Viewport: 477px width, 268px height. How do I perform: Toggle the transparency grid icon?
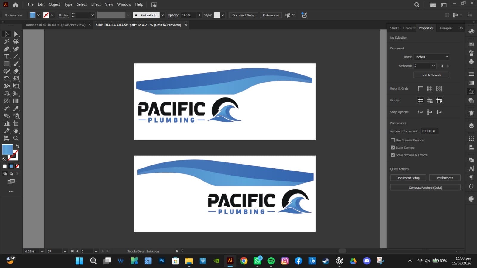(439, 89)
